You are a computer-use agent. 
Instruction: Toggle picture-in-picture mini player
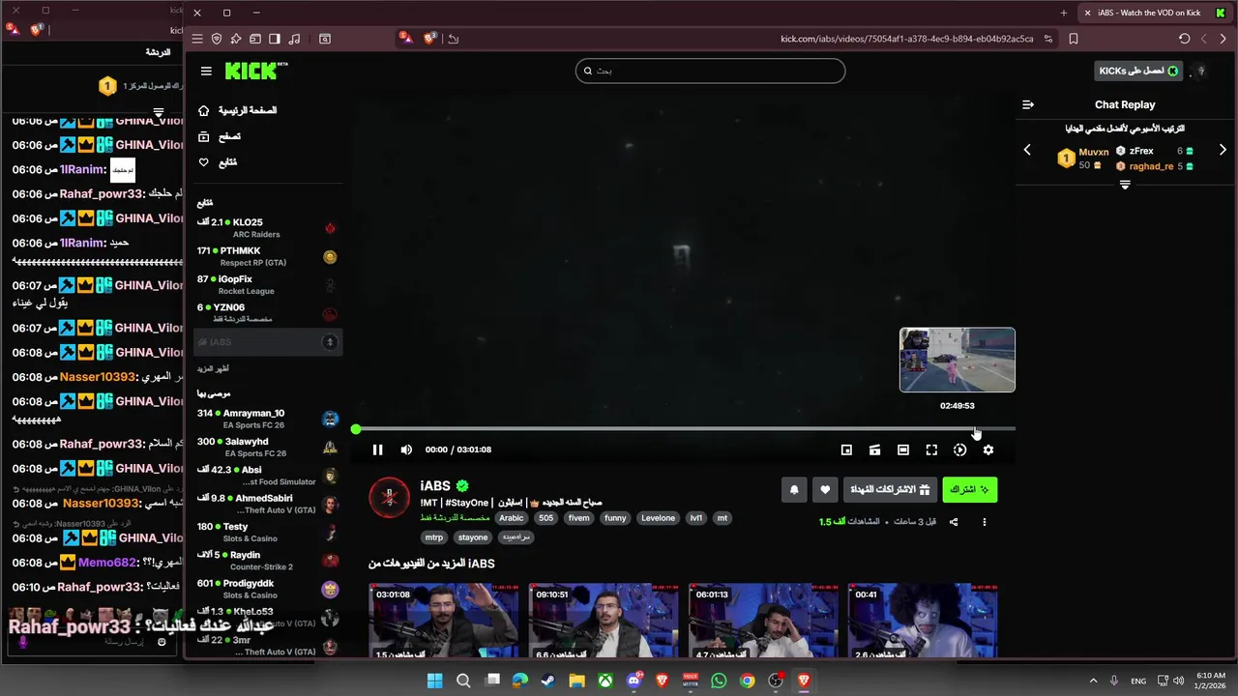point(846,449)
